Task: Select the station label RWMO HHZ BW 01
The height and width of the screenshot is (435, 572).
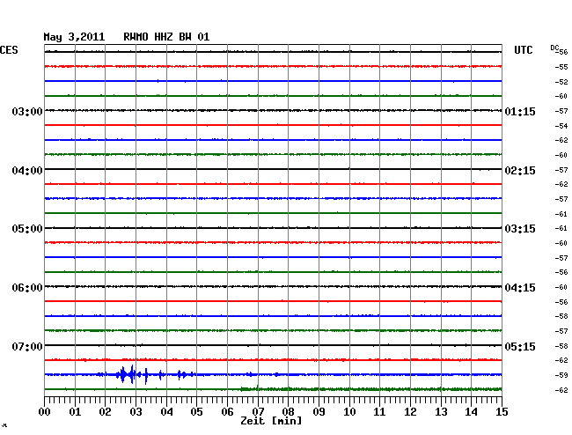Action: pyautogui.click(x=166, y=37)
